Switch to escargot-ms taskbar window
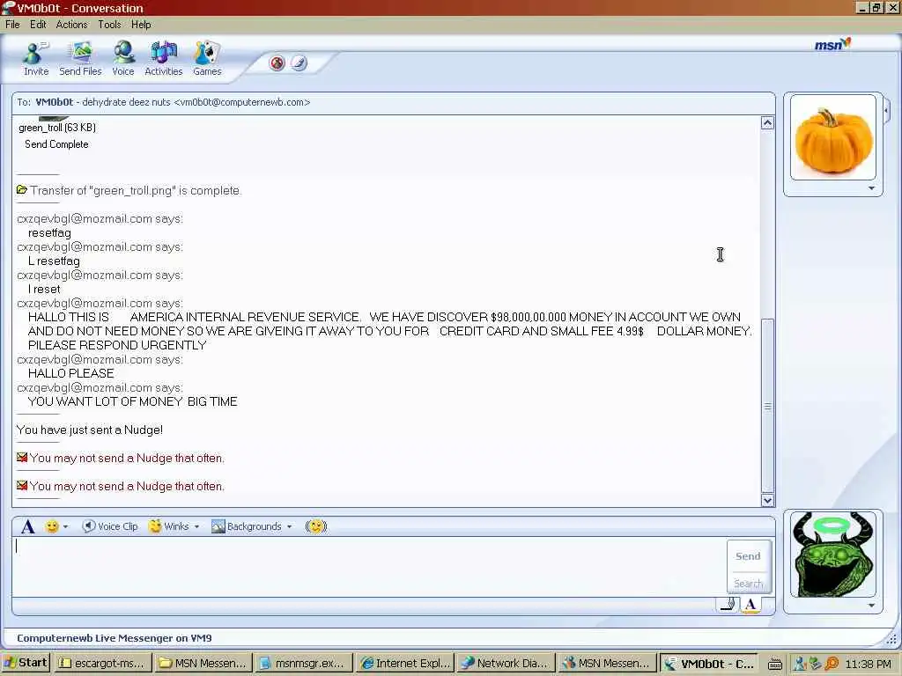This screenshot has width=902, height=676. pyautogui.click(x=104, y=664)
